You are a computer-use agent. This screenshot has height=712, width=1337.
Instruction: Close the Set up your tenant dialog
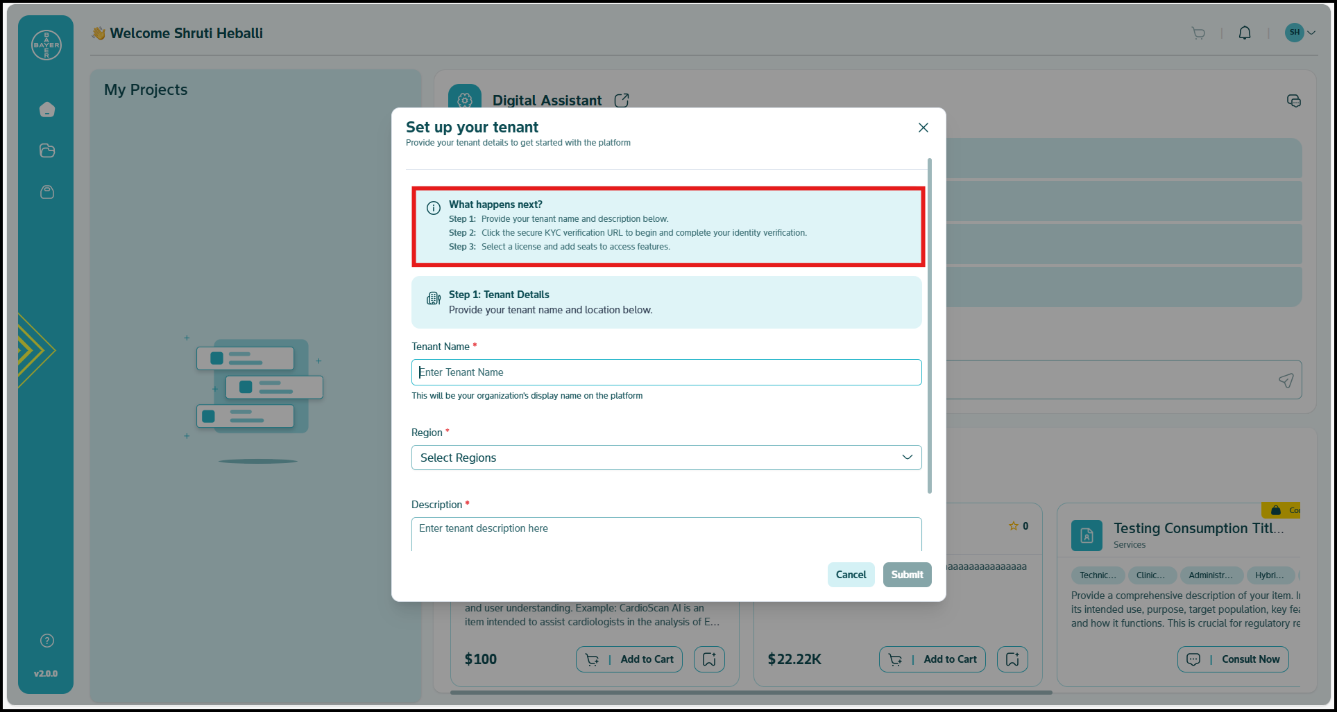point(923,128)
